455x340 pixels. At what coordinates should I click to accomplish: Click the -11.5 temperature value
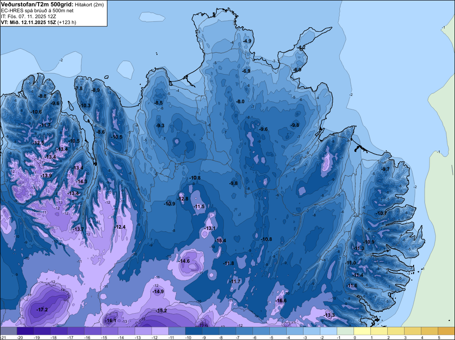click(x=199, y=207)
